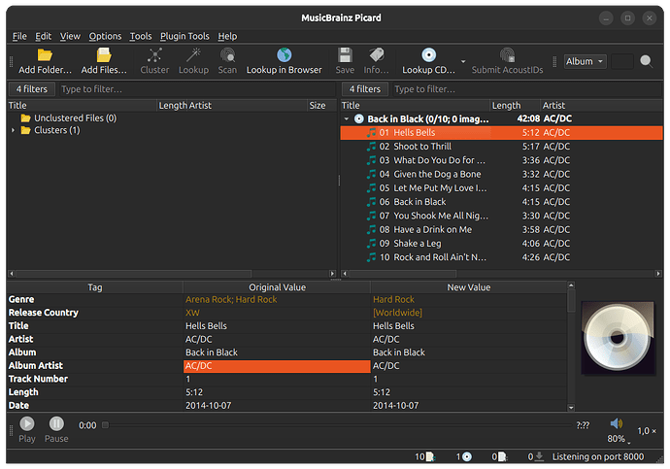Click the left pane filter text field
670x469 pixels.
[194, 88]
